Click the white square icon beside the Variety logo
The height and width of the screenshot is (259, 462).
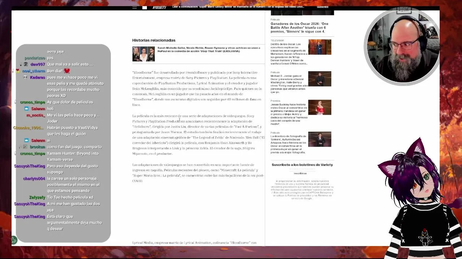coord(144,7)
